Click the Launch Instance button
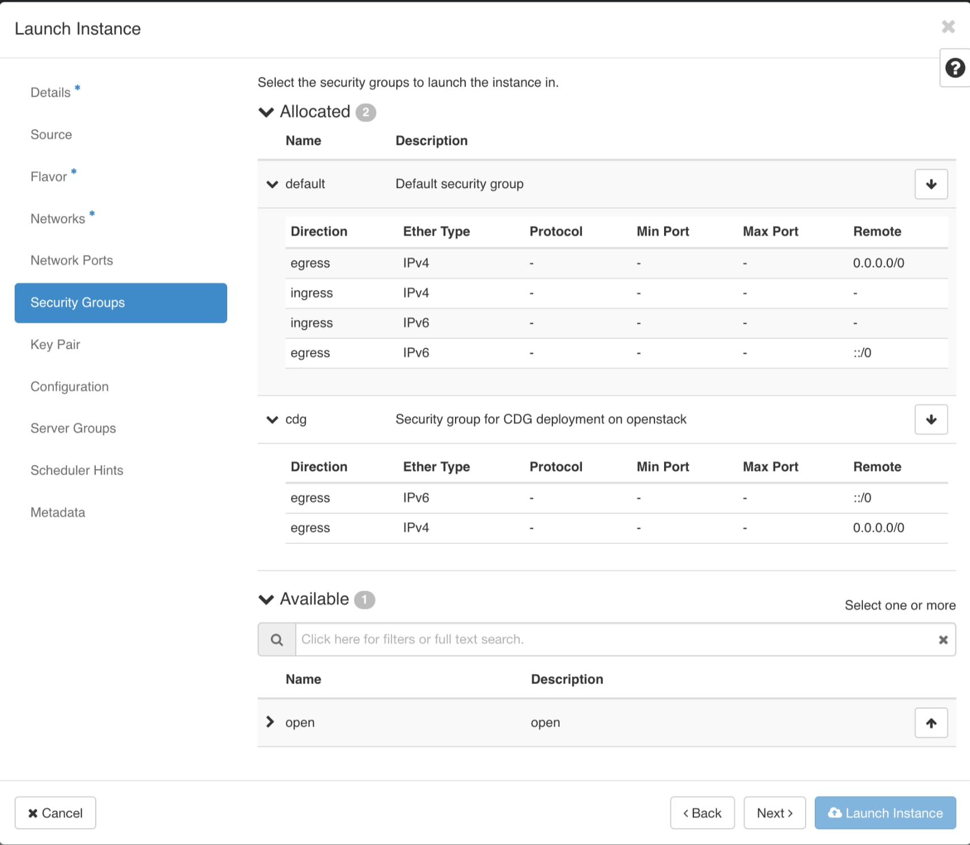This screenshot has width=970, height=845. click(x=885, y=813)
